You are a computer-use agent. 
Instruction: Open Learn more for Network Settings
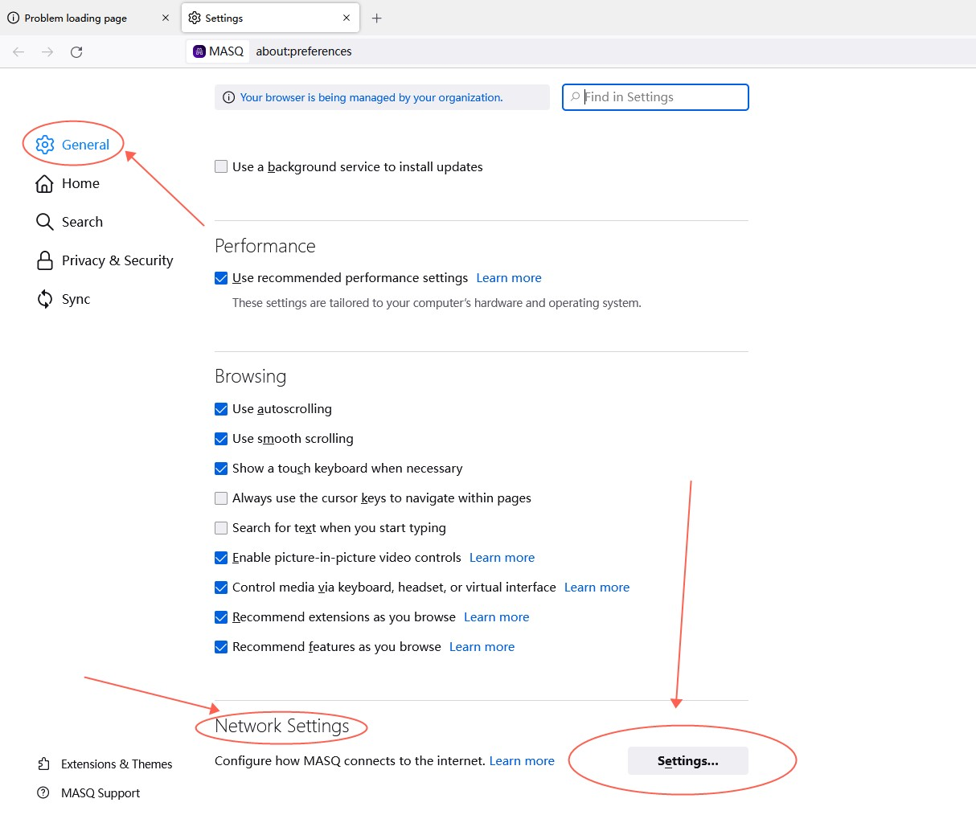click(522, 761)
